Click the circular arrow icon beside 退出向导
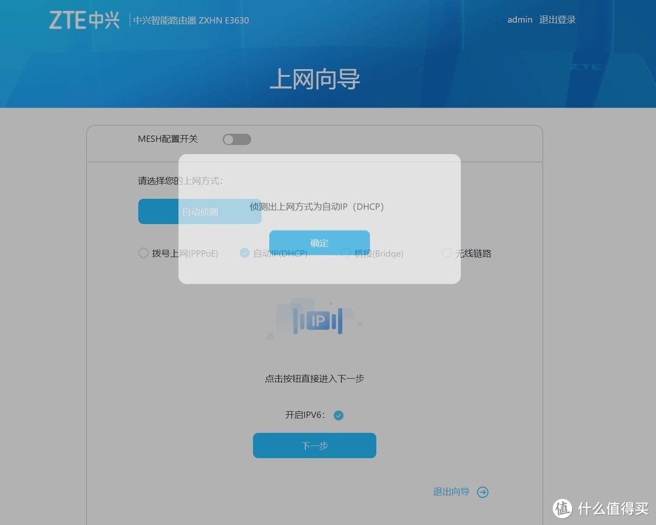The image size is (656, 525). [483, 492]
